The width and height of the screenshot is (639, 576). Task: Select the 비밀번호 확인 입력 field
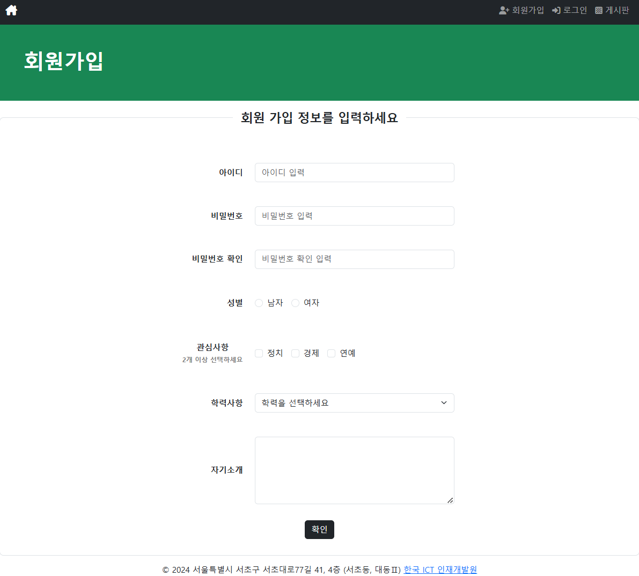(354, 259)
